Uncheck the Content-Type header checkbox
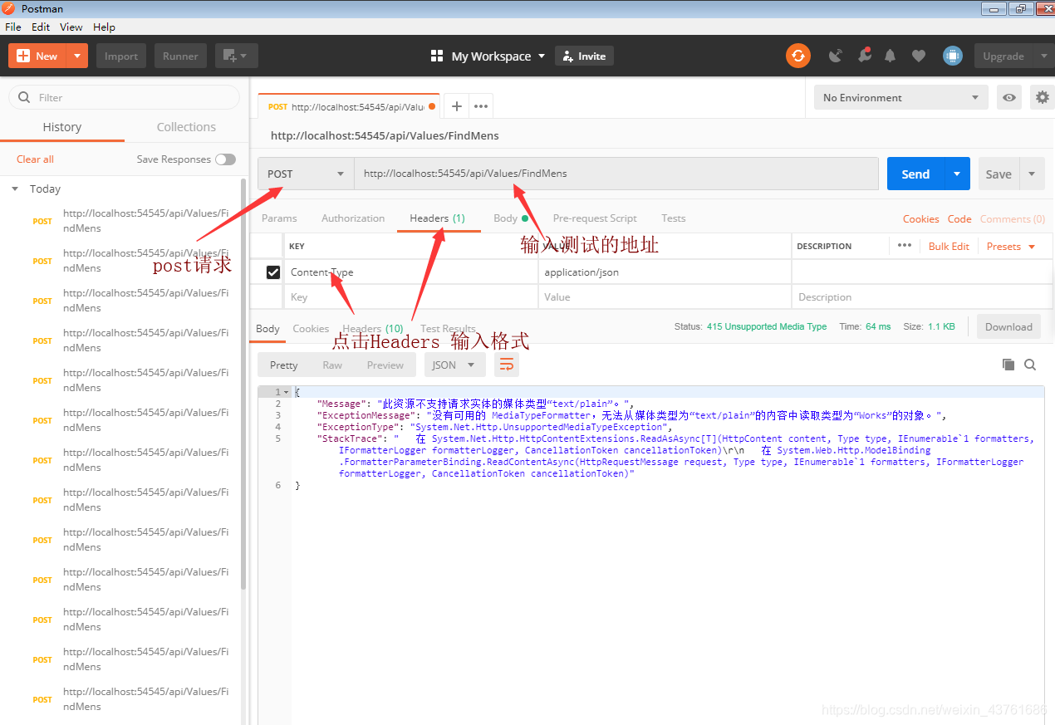Screen dimensions: 1055x725 click(272, 272)
